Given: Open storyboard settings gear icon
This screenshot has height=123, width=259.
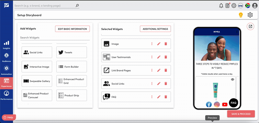Looking at the screenshot, I should pyautogui.click(x=250, y=15).
